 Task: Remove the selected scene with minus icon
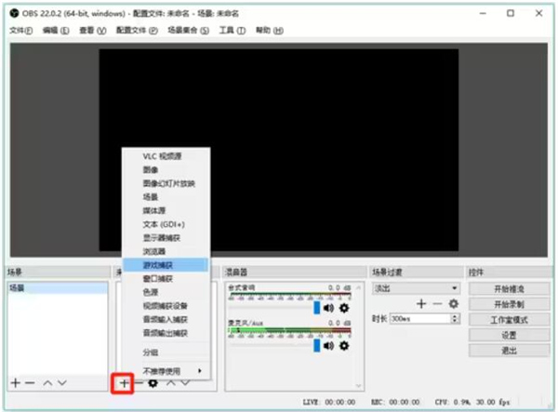pyautogui.click(x=30, y=382)
